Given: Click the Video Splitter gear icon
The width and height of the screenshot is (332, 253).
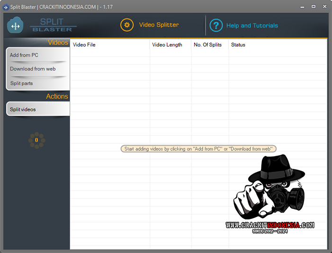Looking at the screenshot, I should 127,25.
